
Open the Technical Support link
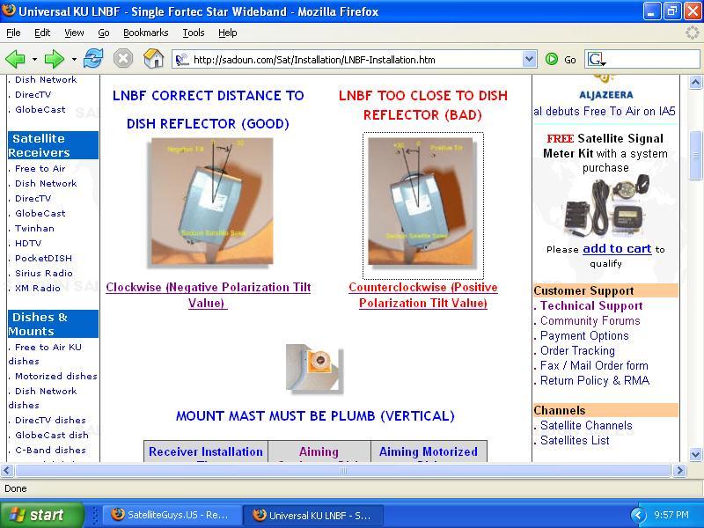[x=591, y=305]
